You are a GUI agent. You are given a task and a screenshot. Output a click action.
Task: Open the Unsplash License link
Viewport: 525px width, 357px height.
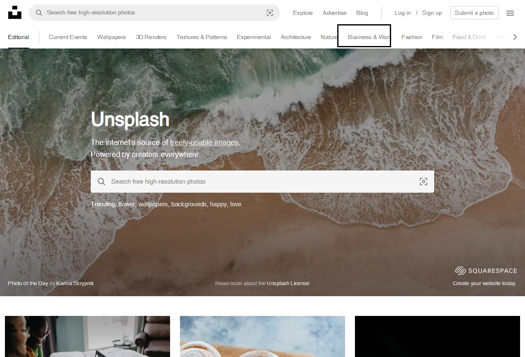tap(288, 283)
